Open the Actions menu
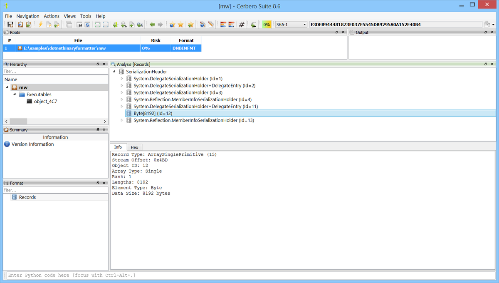This screenshot has width=499, height=283. click(x=52, y=16)
